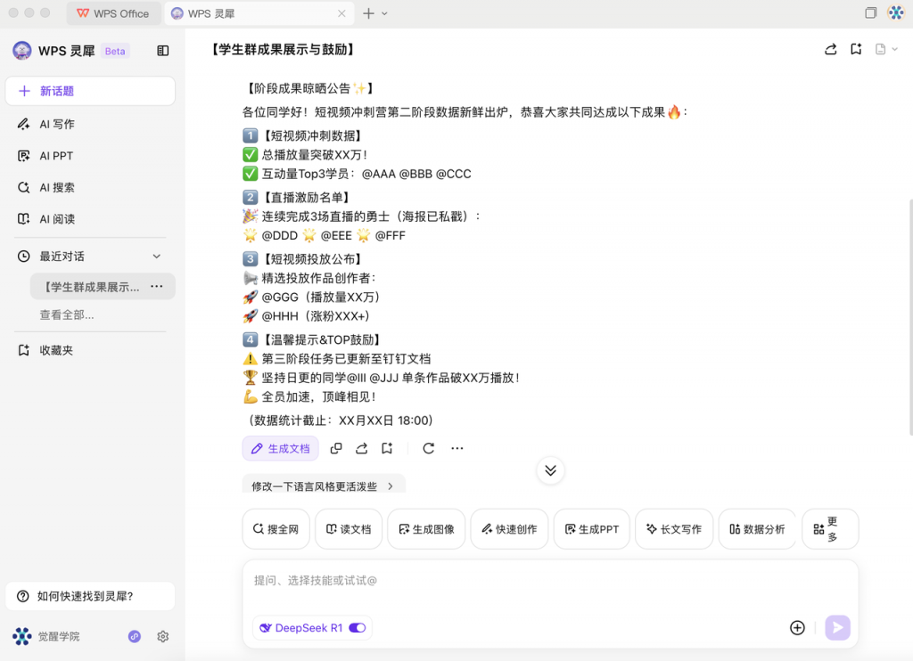
Task: Choose suggestion 修改一下语言风格更活泼些
Action: 323,486
